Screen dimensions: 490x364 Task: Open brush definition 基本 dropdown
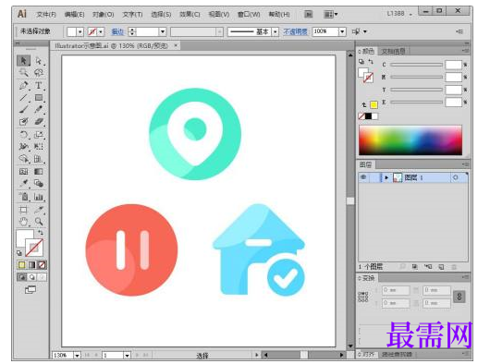(x=275, y=31)
